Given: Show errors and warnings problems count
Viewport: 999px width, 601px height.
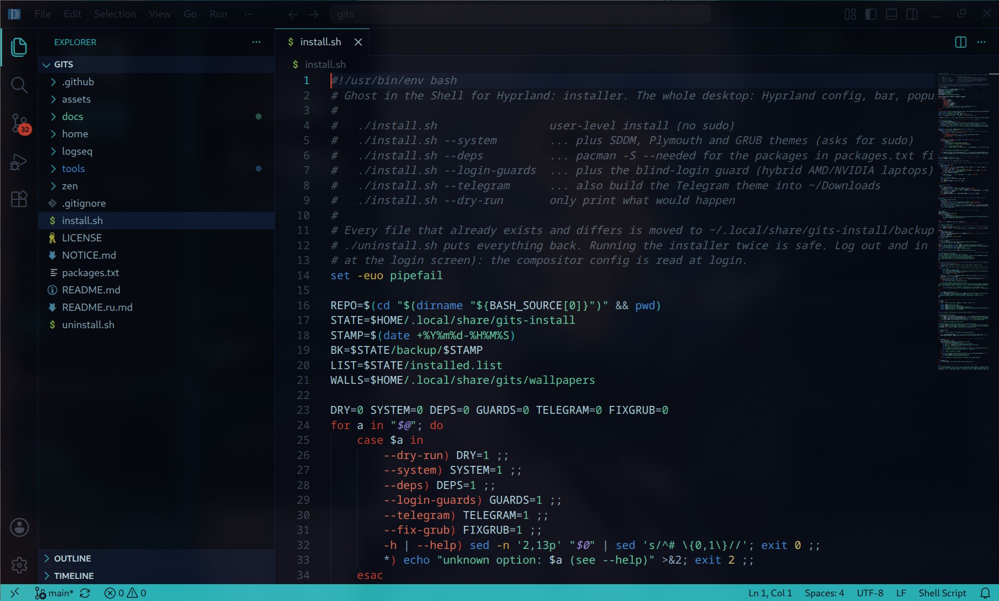Looking at the screenshot, I should point(125,593).
